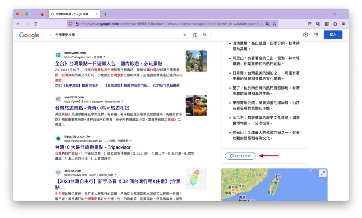Go back using the browser back arrow
Screen dimensions: 362x218
pyautogui.click(x=19, y=24)
